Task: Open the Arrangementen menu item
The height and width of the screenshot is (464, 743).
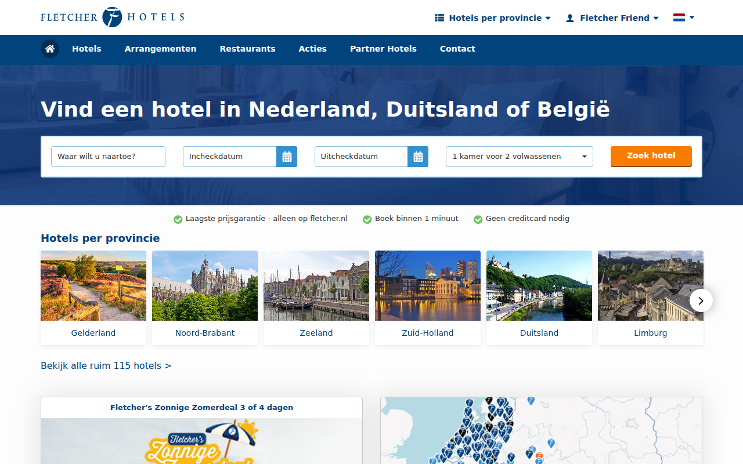Action: [x=160, y=49]
